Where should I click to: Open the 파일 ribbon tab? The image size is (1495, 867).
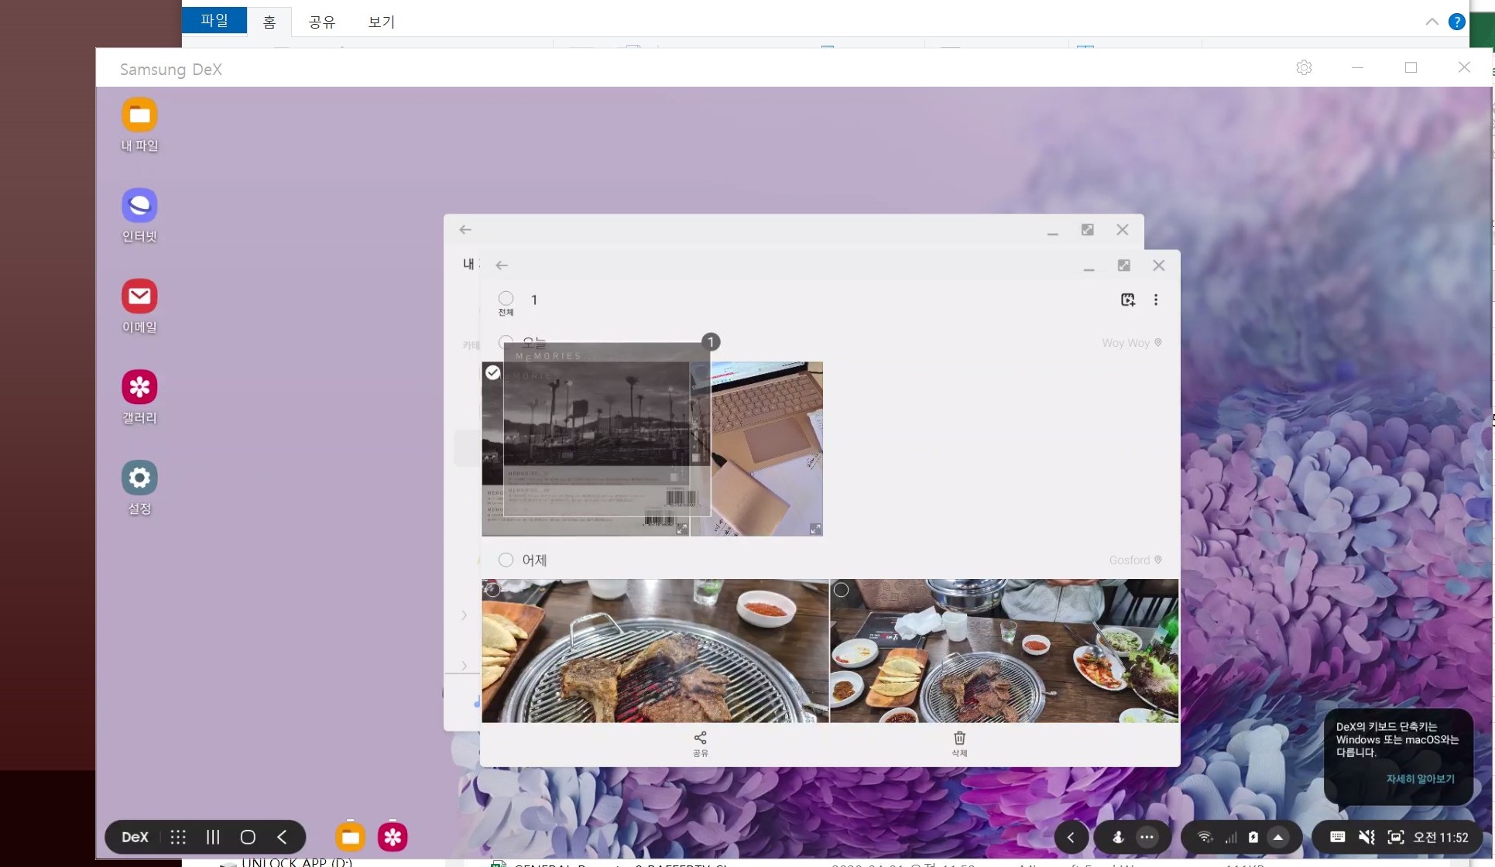coord(214,20)
